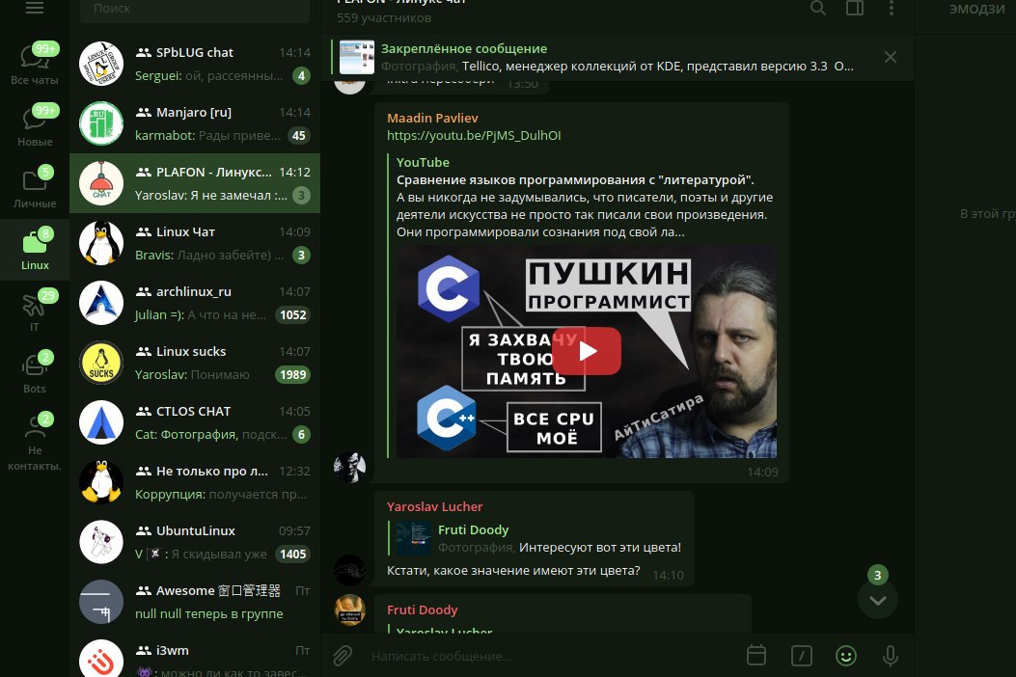
Task: Click the archlinux_ru Arch logo avatar
Action: (x=101, y=303)
